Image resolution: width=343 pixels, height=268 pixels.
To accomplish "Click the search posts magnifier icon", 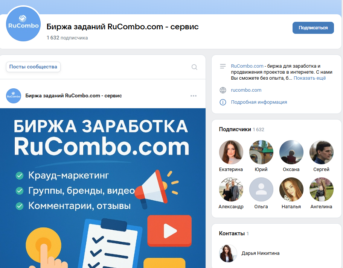I will click(x=194, y=67).
